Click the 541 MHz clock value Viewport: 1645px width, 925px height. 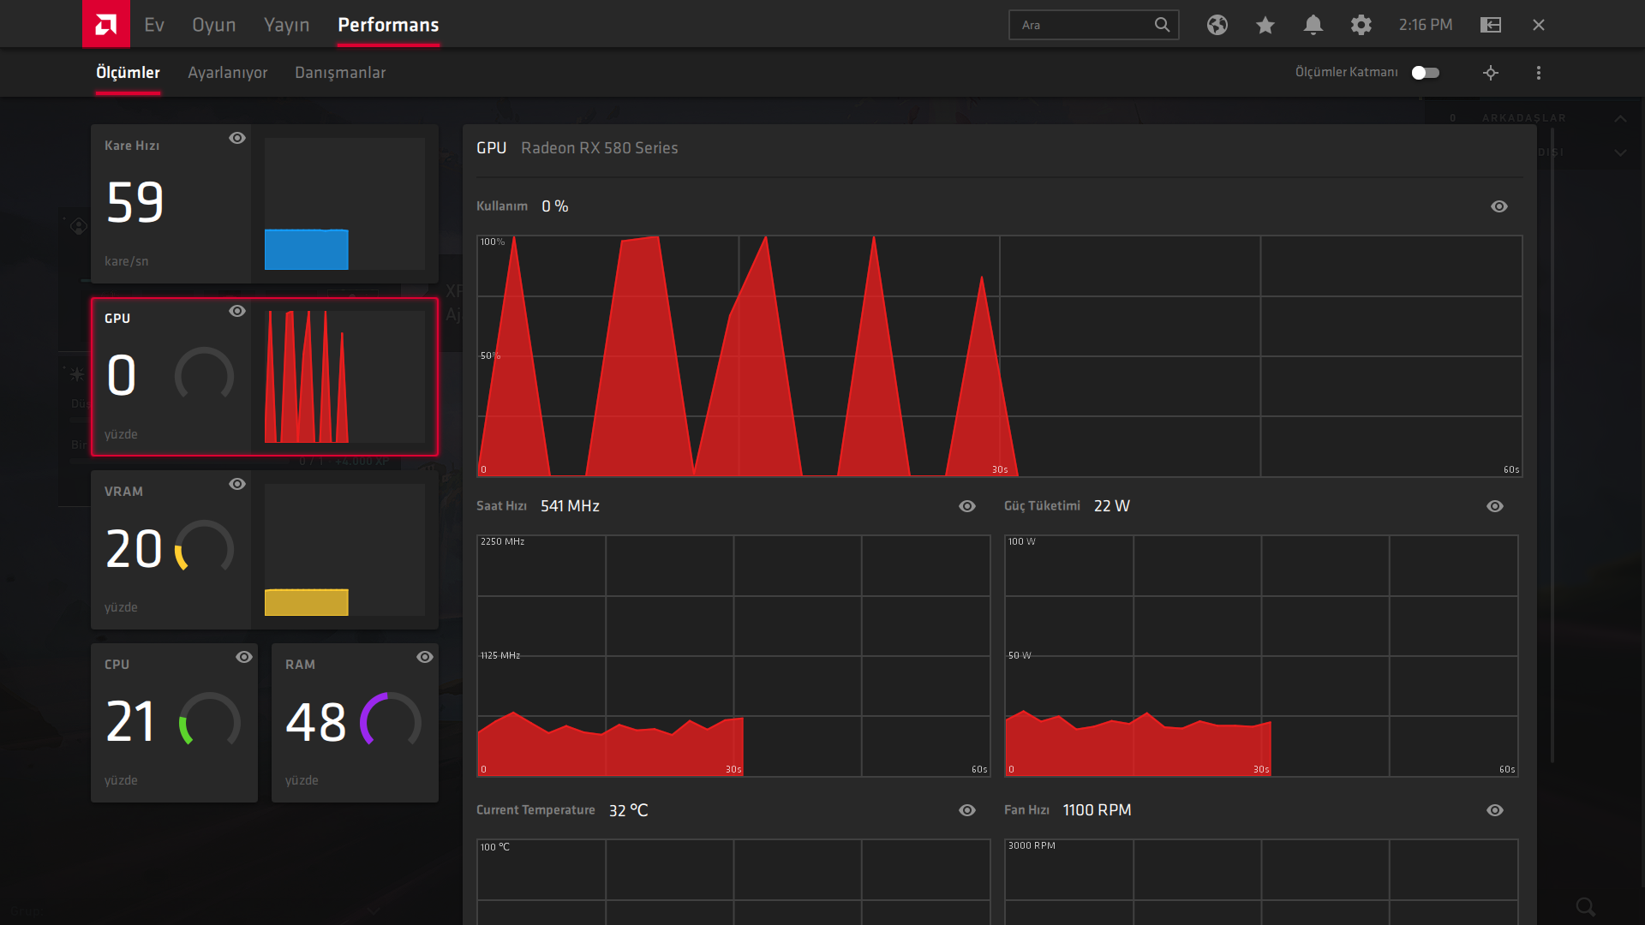coord(570,506)
